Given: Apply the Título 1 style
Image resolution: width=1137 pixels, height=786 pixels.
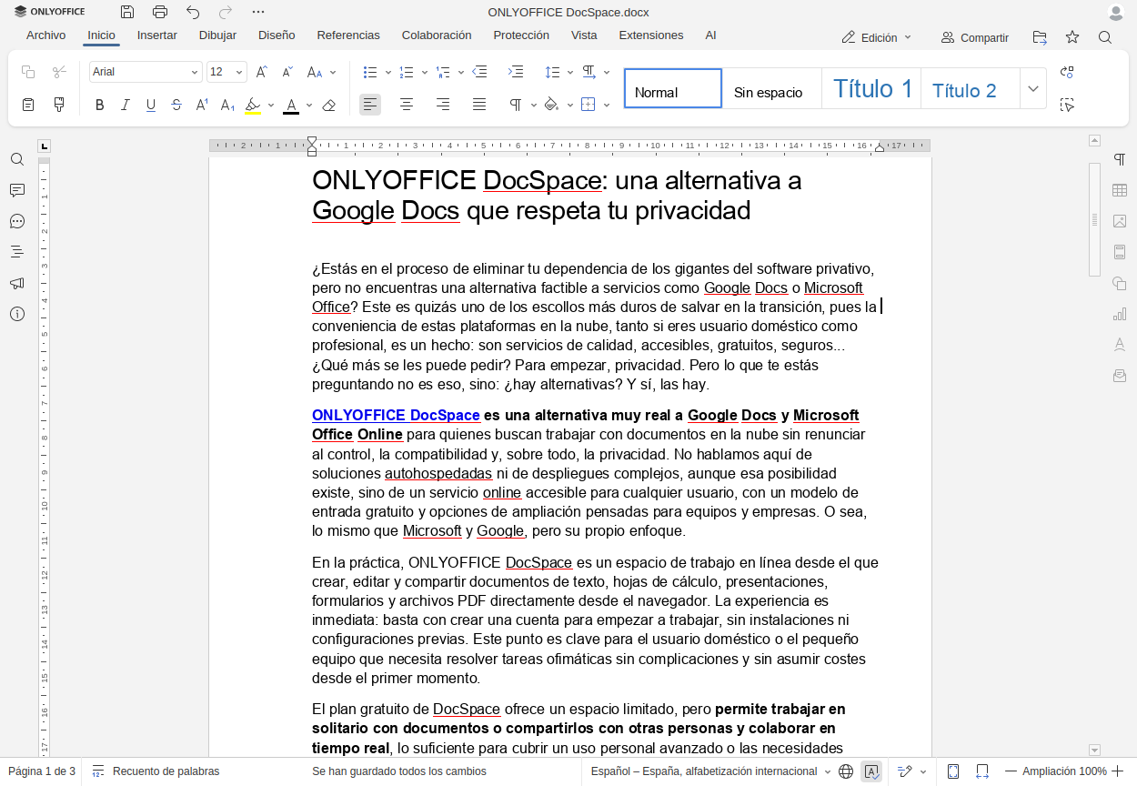Looking at the screenshot, I should [x=871, y=89].
